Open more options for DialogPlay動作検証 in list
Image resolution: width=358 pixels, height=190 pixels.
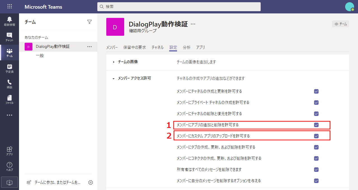[89, 47]
